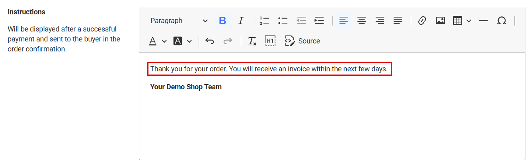Image resolution: width=531 pixels, height=165 pixels.
Task: Toggle italic text formatting
Action: point(240,21)
